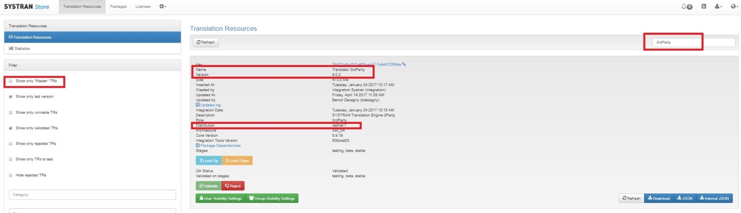Click the Internal JSON button
Screen dimensions: 741x213
[714, 198]
